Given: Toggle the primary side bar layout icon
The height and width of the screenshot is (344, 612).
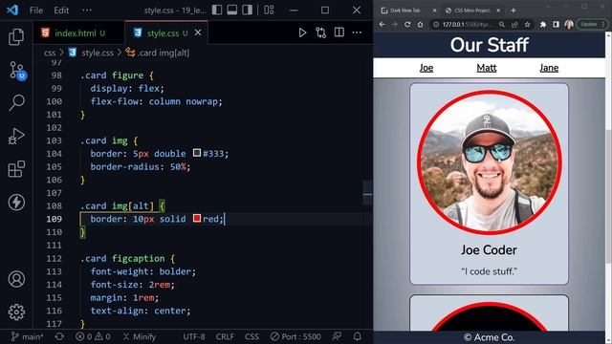Looking at the screenshot, I should [x=217, y=11].
